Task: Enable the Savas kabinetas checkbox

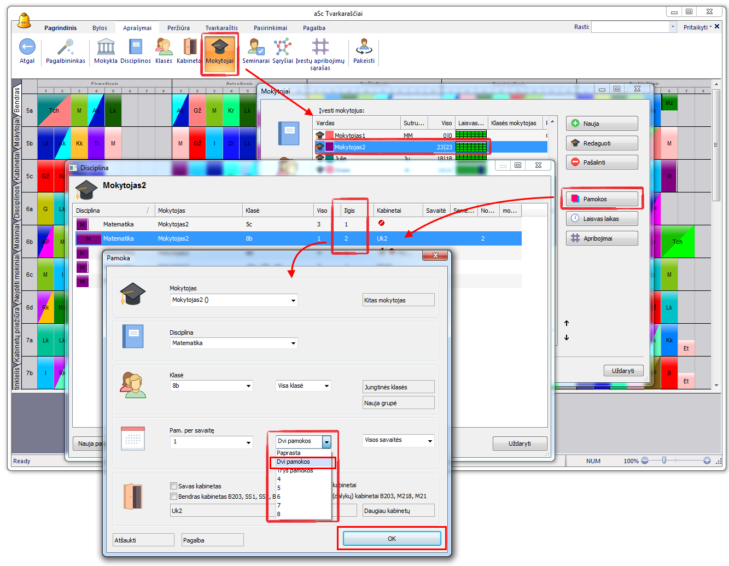Action: pos(174,486)
